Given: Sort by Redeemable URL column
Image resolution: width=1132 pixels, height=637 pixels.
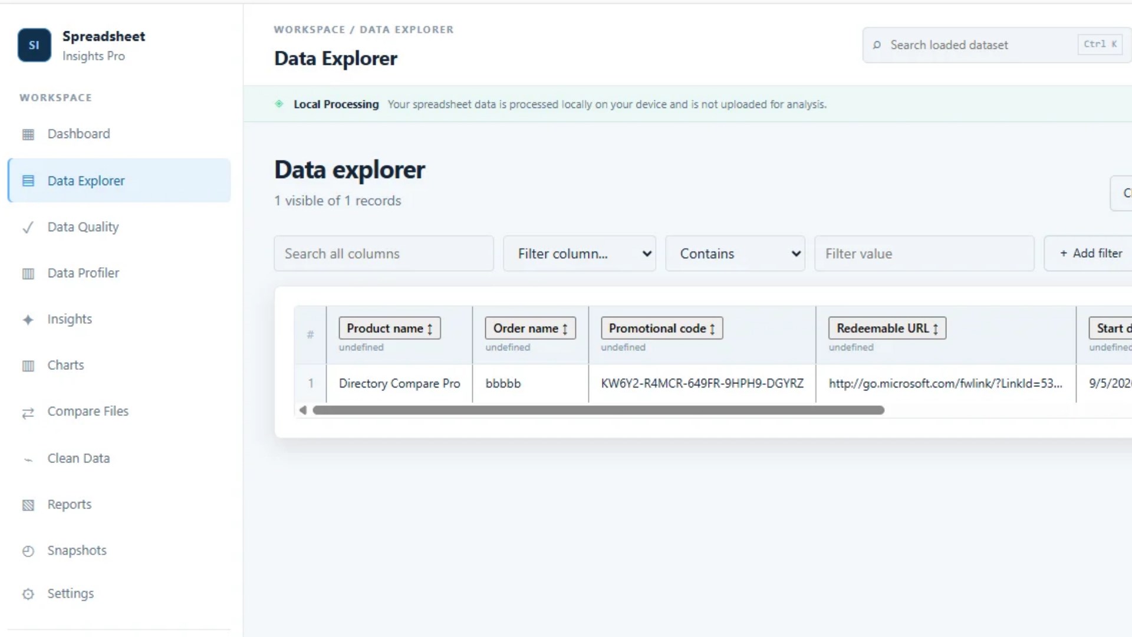Looking at the screenshot, I should click(x=887, y=328).
